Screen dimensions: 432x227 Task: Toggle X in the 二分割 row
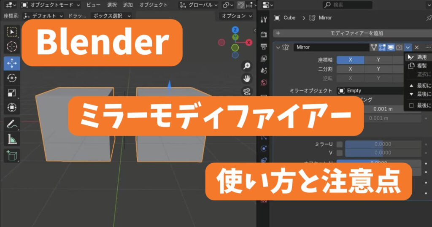351,69
